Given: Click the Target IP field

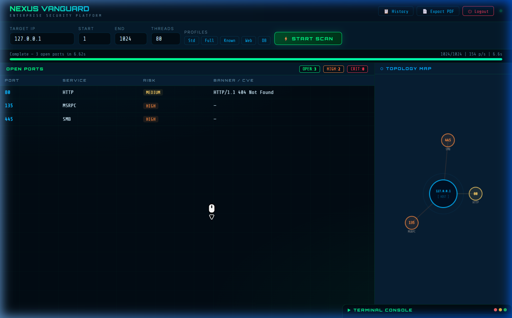Looking at the screenshot, I should [x=42, y=39].
